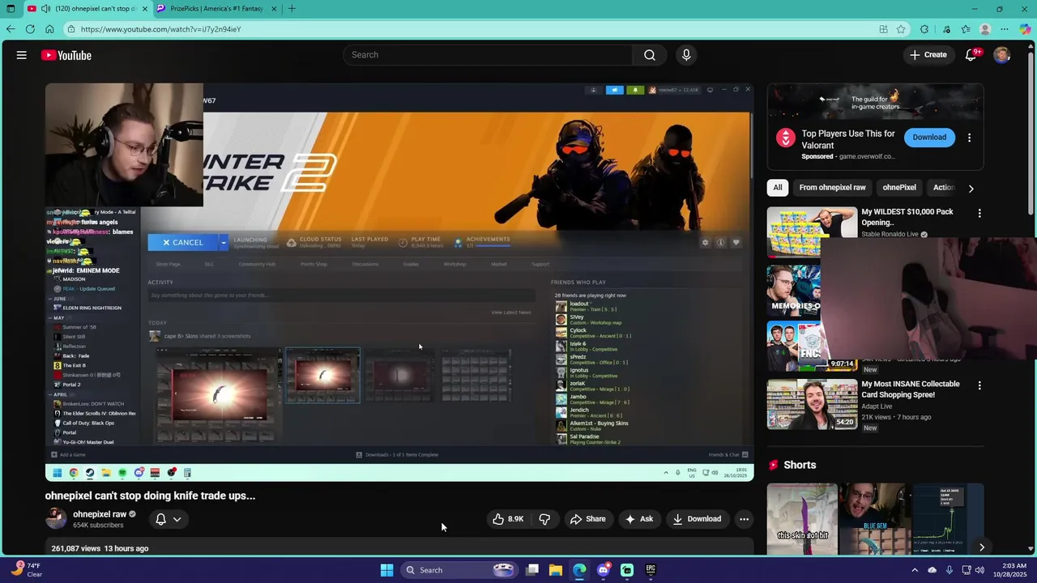Open options for My WILDEST $10,000 Pack video

[979, 214]
